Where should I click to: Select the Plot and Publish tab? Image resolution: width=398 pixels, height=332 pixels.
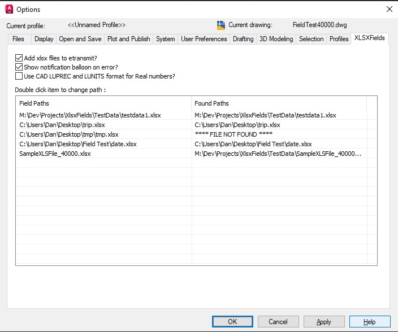(129, 39)
